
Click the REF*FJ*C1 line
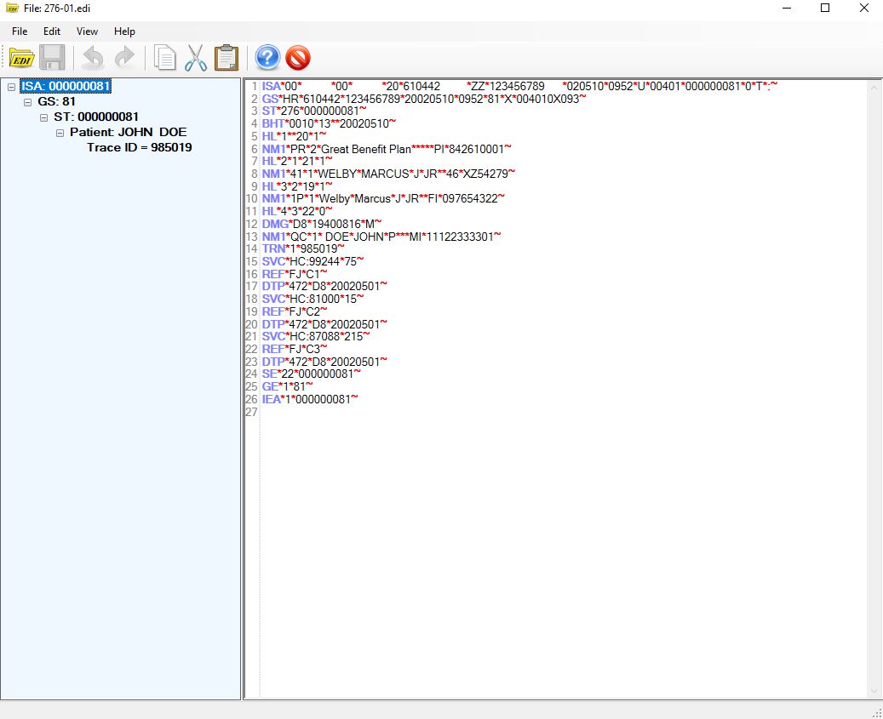tap(295, 273)
